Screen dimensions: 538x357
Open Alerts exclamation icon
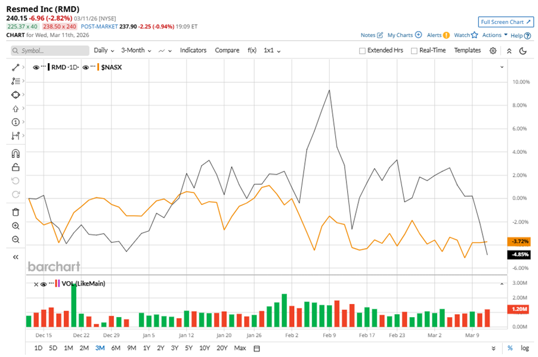(446, 35)
